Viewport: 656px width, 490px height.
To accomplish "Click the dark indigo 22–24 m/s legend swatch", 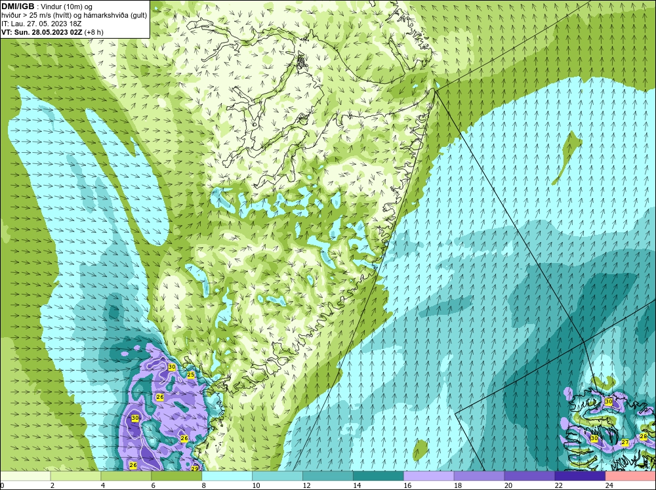I will (x=580, y=476).
